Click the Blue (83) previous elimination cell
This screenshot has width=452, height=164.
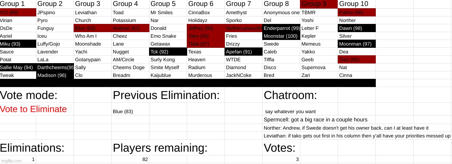click(130, 111)
